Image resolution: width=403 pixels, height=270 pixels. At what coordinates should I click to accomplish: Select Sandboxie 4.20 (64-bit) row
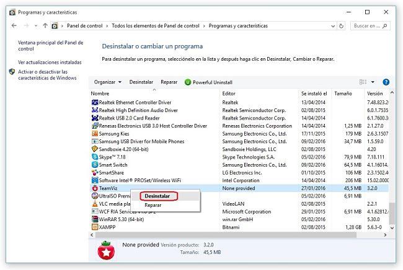[239, 149]
